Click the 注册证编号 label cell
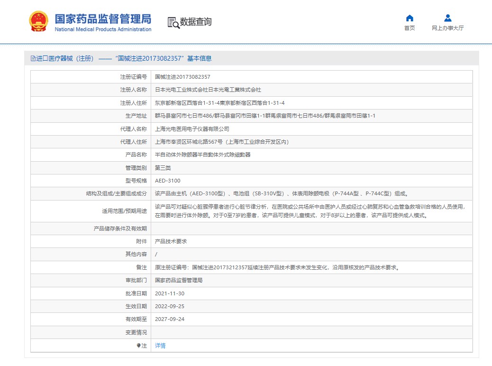Screen dimensions: 492x366 (91, 77)
